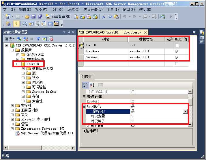Click the row selector for UserID row

(x=81, y=46)
